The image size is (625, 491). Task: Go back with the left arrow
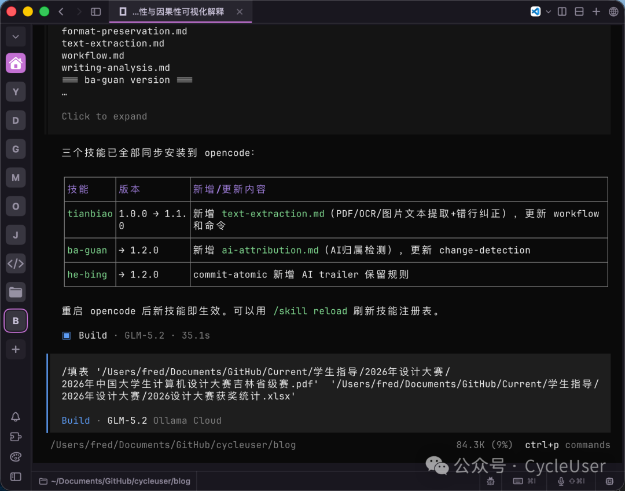[61, 12]
